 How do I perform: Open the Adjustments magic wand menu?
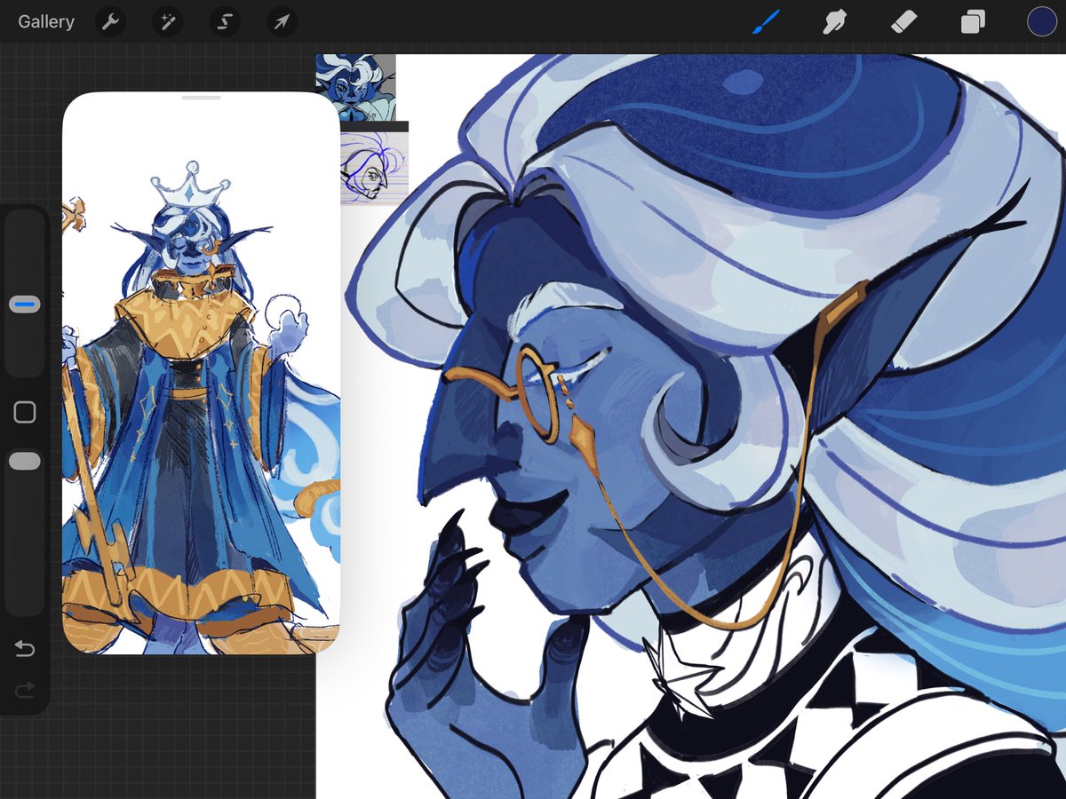click(x=167, y=22)
